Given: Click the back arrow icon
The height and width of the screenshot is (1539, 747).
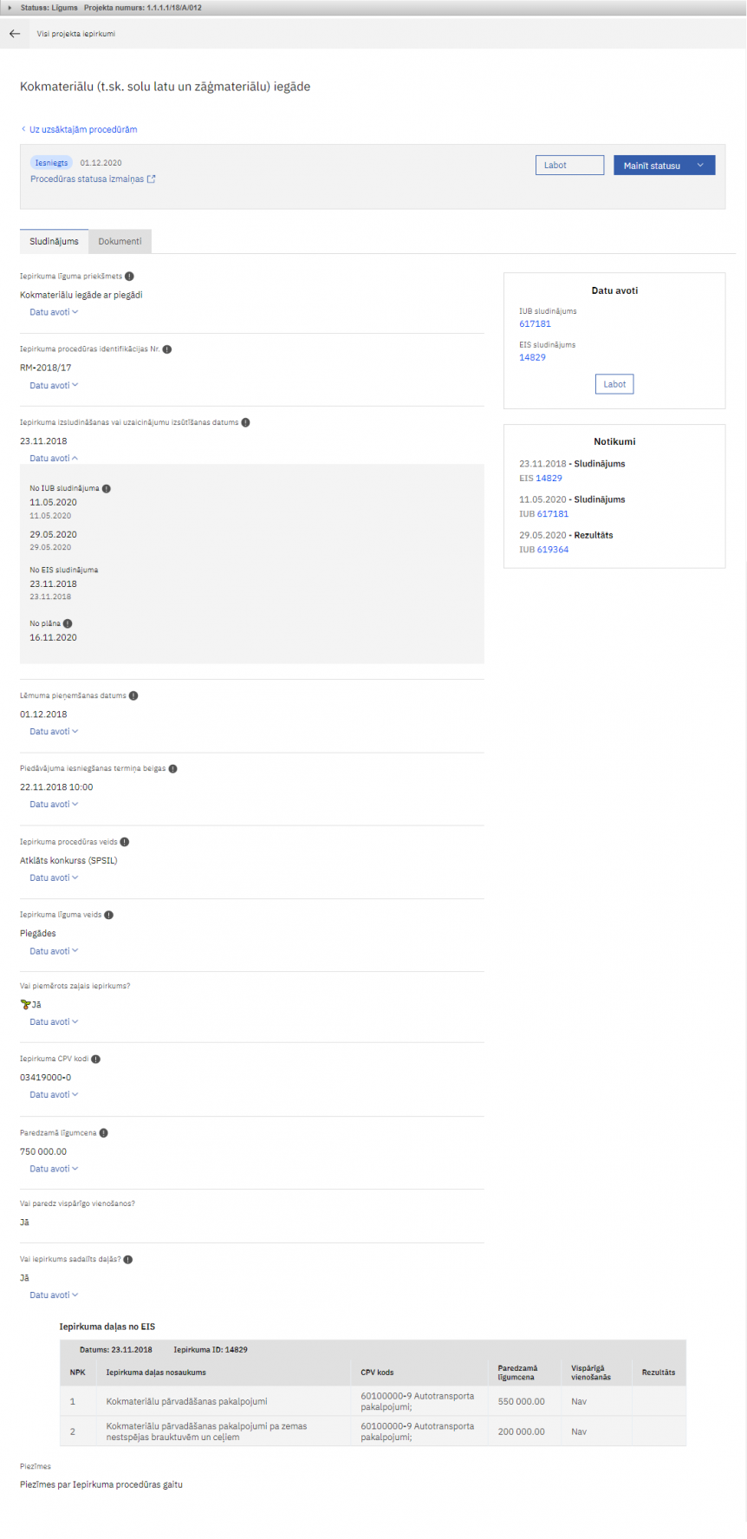Looking at the screenshot, I should 15,34.
